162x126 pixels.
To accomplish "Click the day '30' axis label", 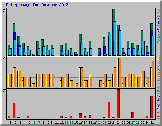I will [x=147, y=123].
